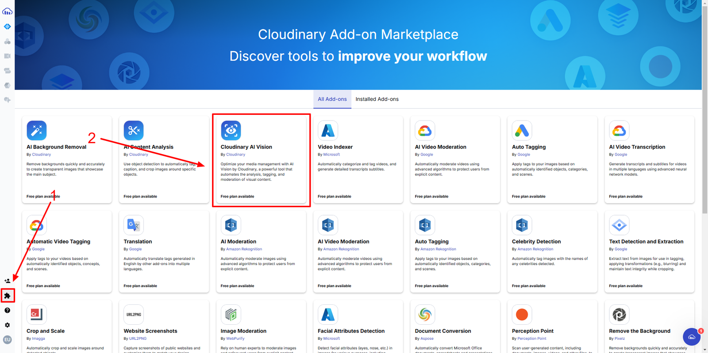
Task: Click Free plan available on Translation card
Action: pos(140,286)
